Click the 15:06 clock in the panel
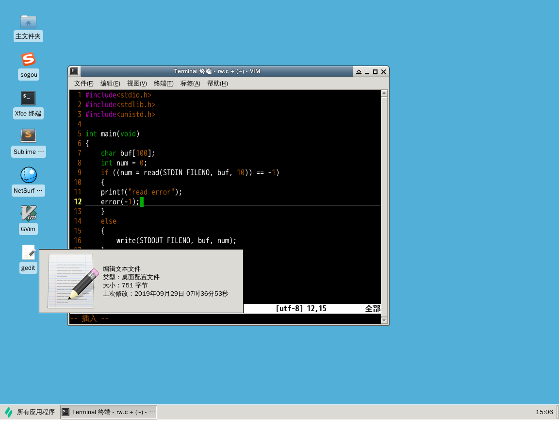 [544, 412]
